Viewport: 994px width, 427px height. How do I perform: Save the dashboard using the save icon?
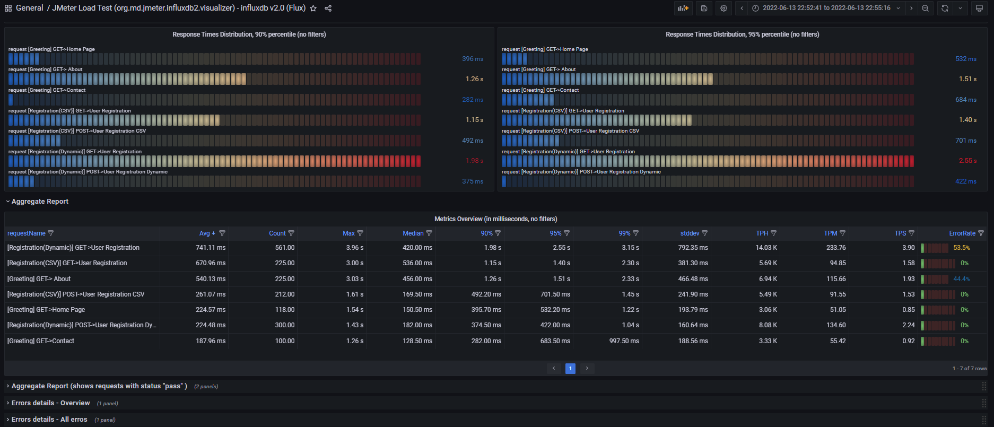(704, 8)
